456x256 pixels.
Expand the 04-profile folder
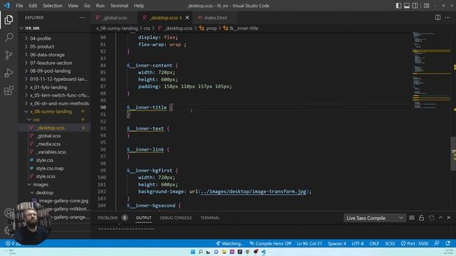[x=54, y=38]
